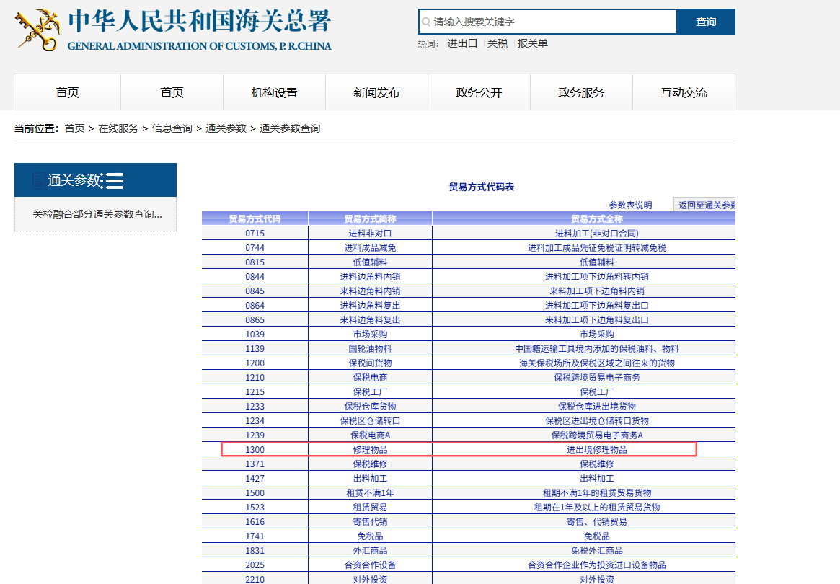
Task: Select code cell 1741
Action: point(255,536)
